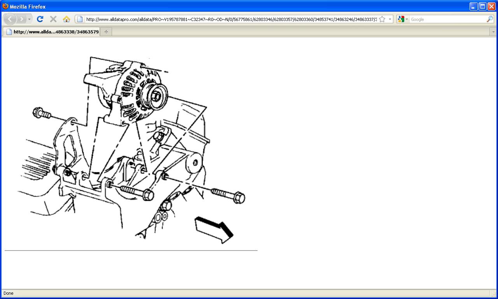Go to the home page
Viewport: 498px width, 299px height.
coord(67,19)
